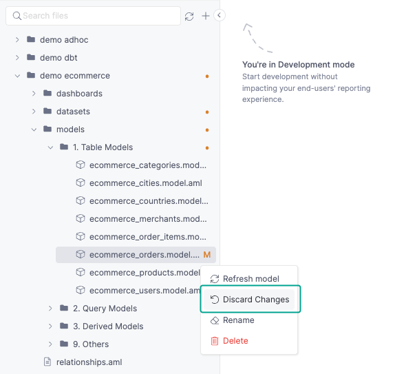Image resolution: width=395 pixels, height=374 pixels.
Task: Click the relationships.aml file icon
Action: [47, 362]
